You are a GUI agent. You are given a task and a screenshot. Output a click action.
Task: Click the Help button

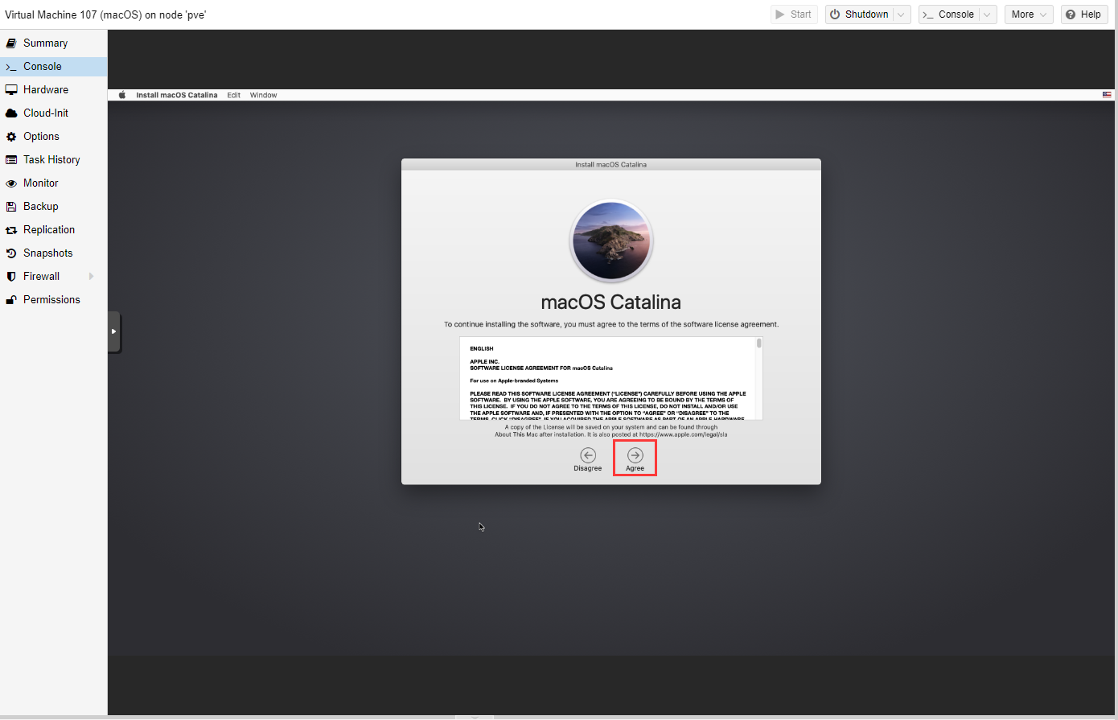click(1083, 14)
